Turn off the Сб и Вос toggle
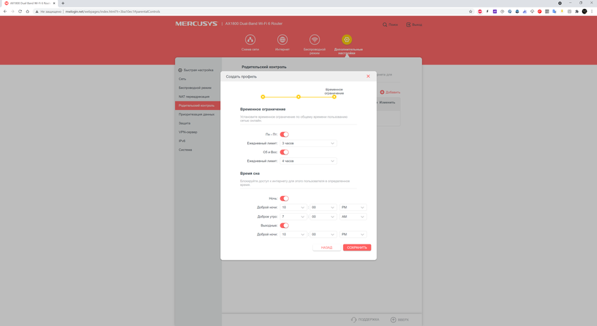 coord(285,152)
